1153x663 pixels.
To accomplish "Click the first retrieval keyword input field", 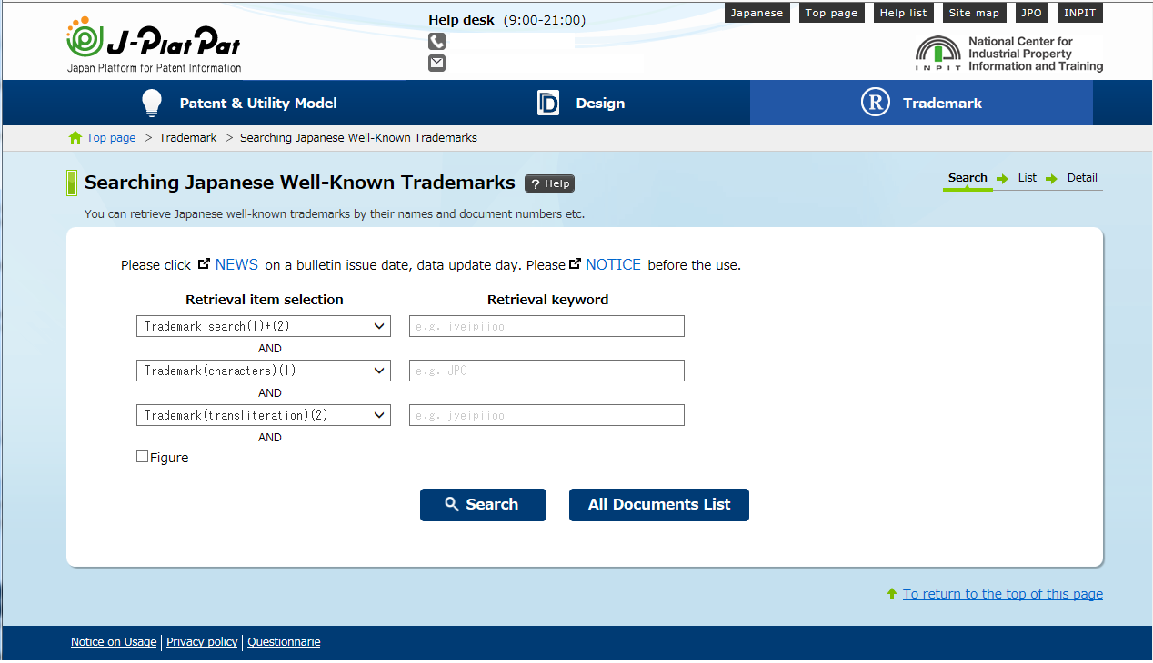I will pos(546,326).
